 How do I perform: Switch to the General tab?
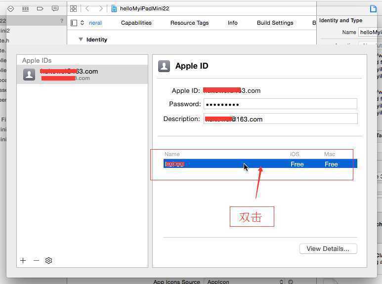(95, 23)
